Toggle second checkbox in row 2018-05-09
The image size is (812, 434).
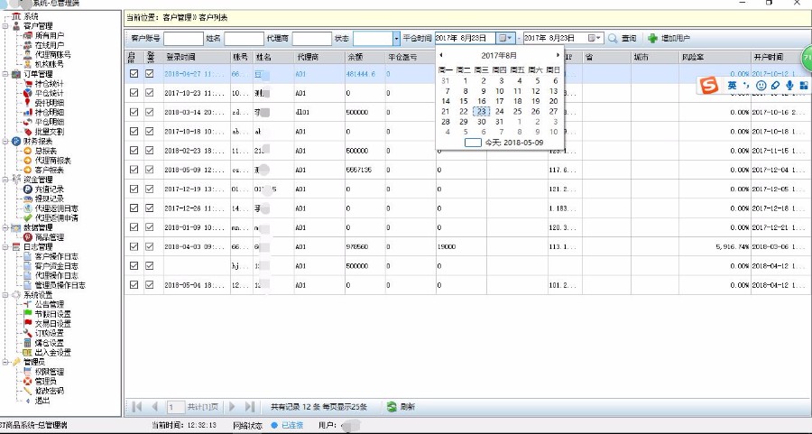150,170
